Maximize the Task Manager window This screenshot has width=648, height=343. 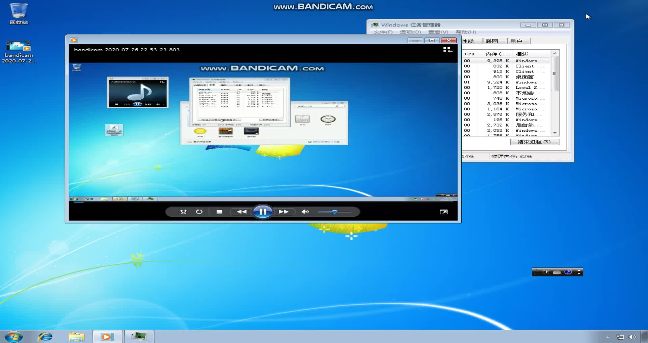[x=545, y=25]
